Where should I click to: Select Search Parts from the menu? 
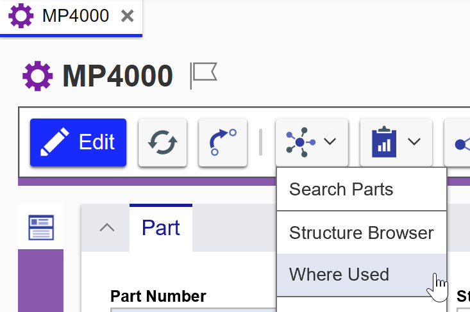pos(341,190)
